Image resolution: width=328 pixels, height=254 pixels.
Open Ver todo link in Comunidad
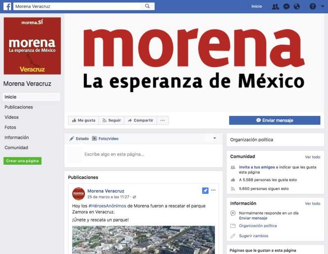[x=312, y=157]
